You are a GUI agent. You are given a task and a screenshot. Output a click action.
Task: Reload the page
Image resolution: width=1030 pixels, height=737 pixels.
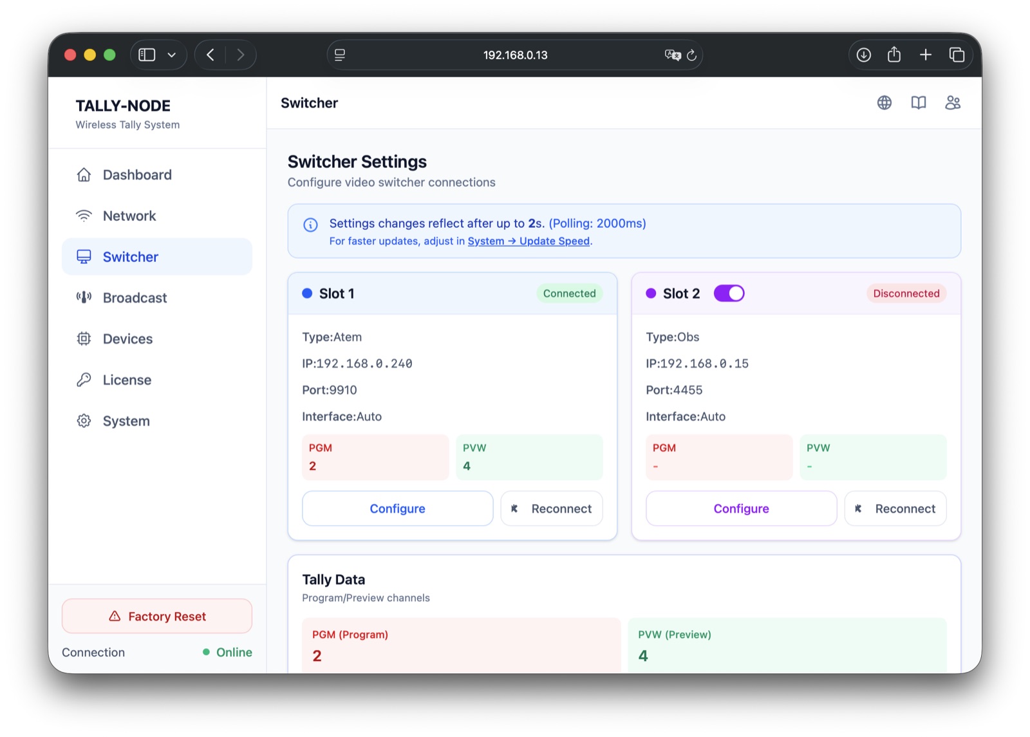692,55
